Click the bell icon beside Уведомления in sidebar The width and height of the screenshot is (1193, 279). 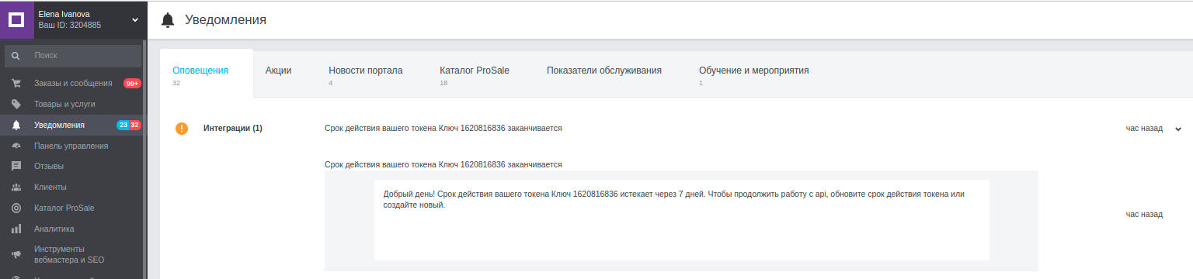coord(16,125)
